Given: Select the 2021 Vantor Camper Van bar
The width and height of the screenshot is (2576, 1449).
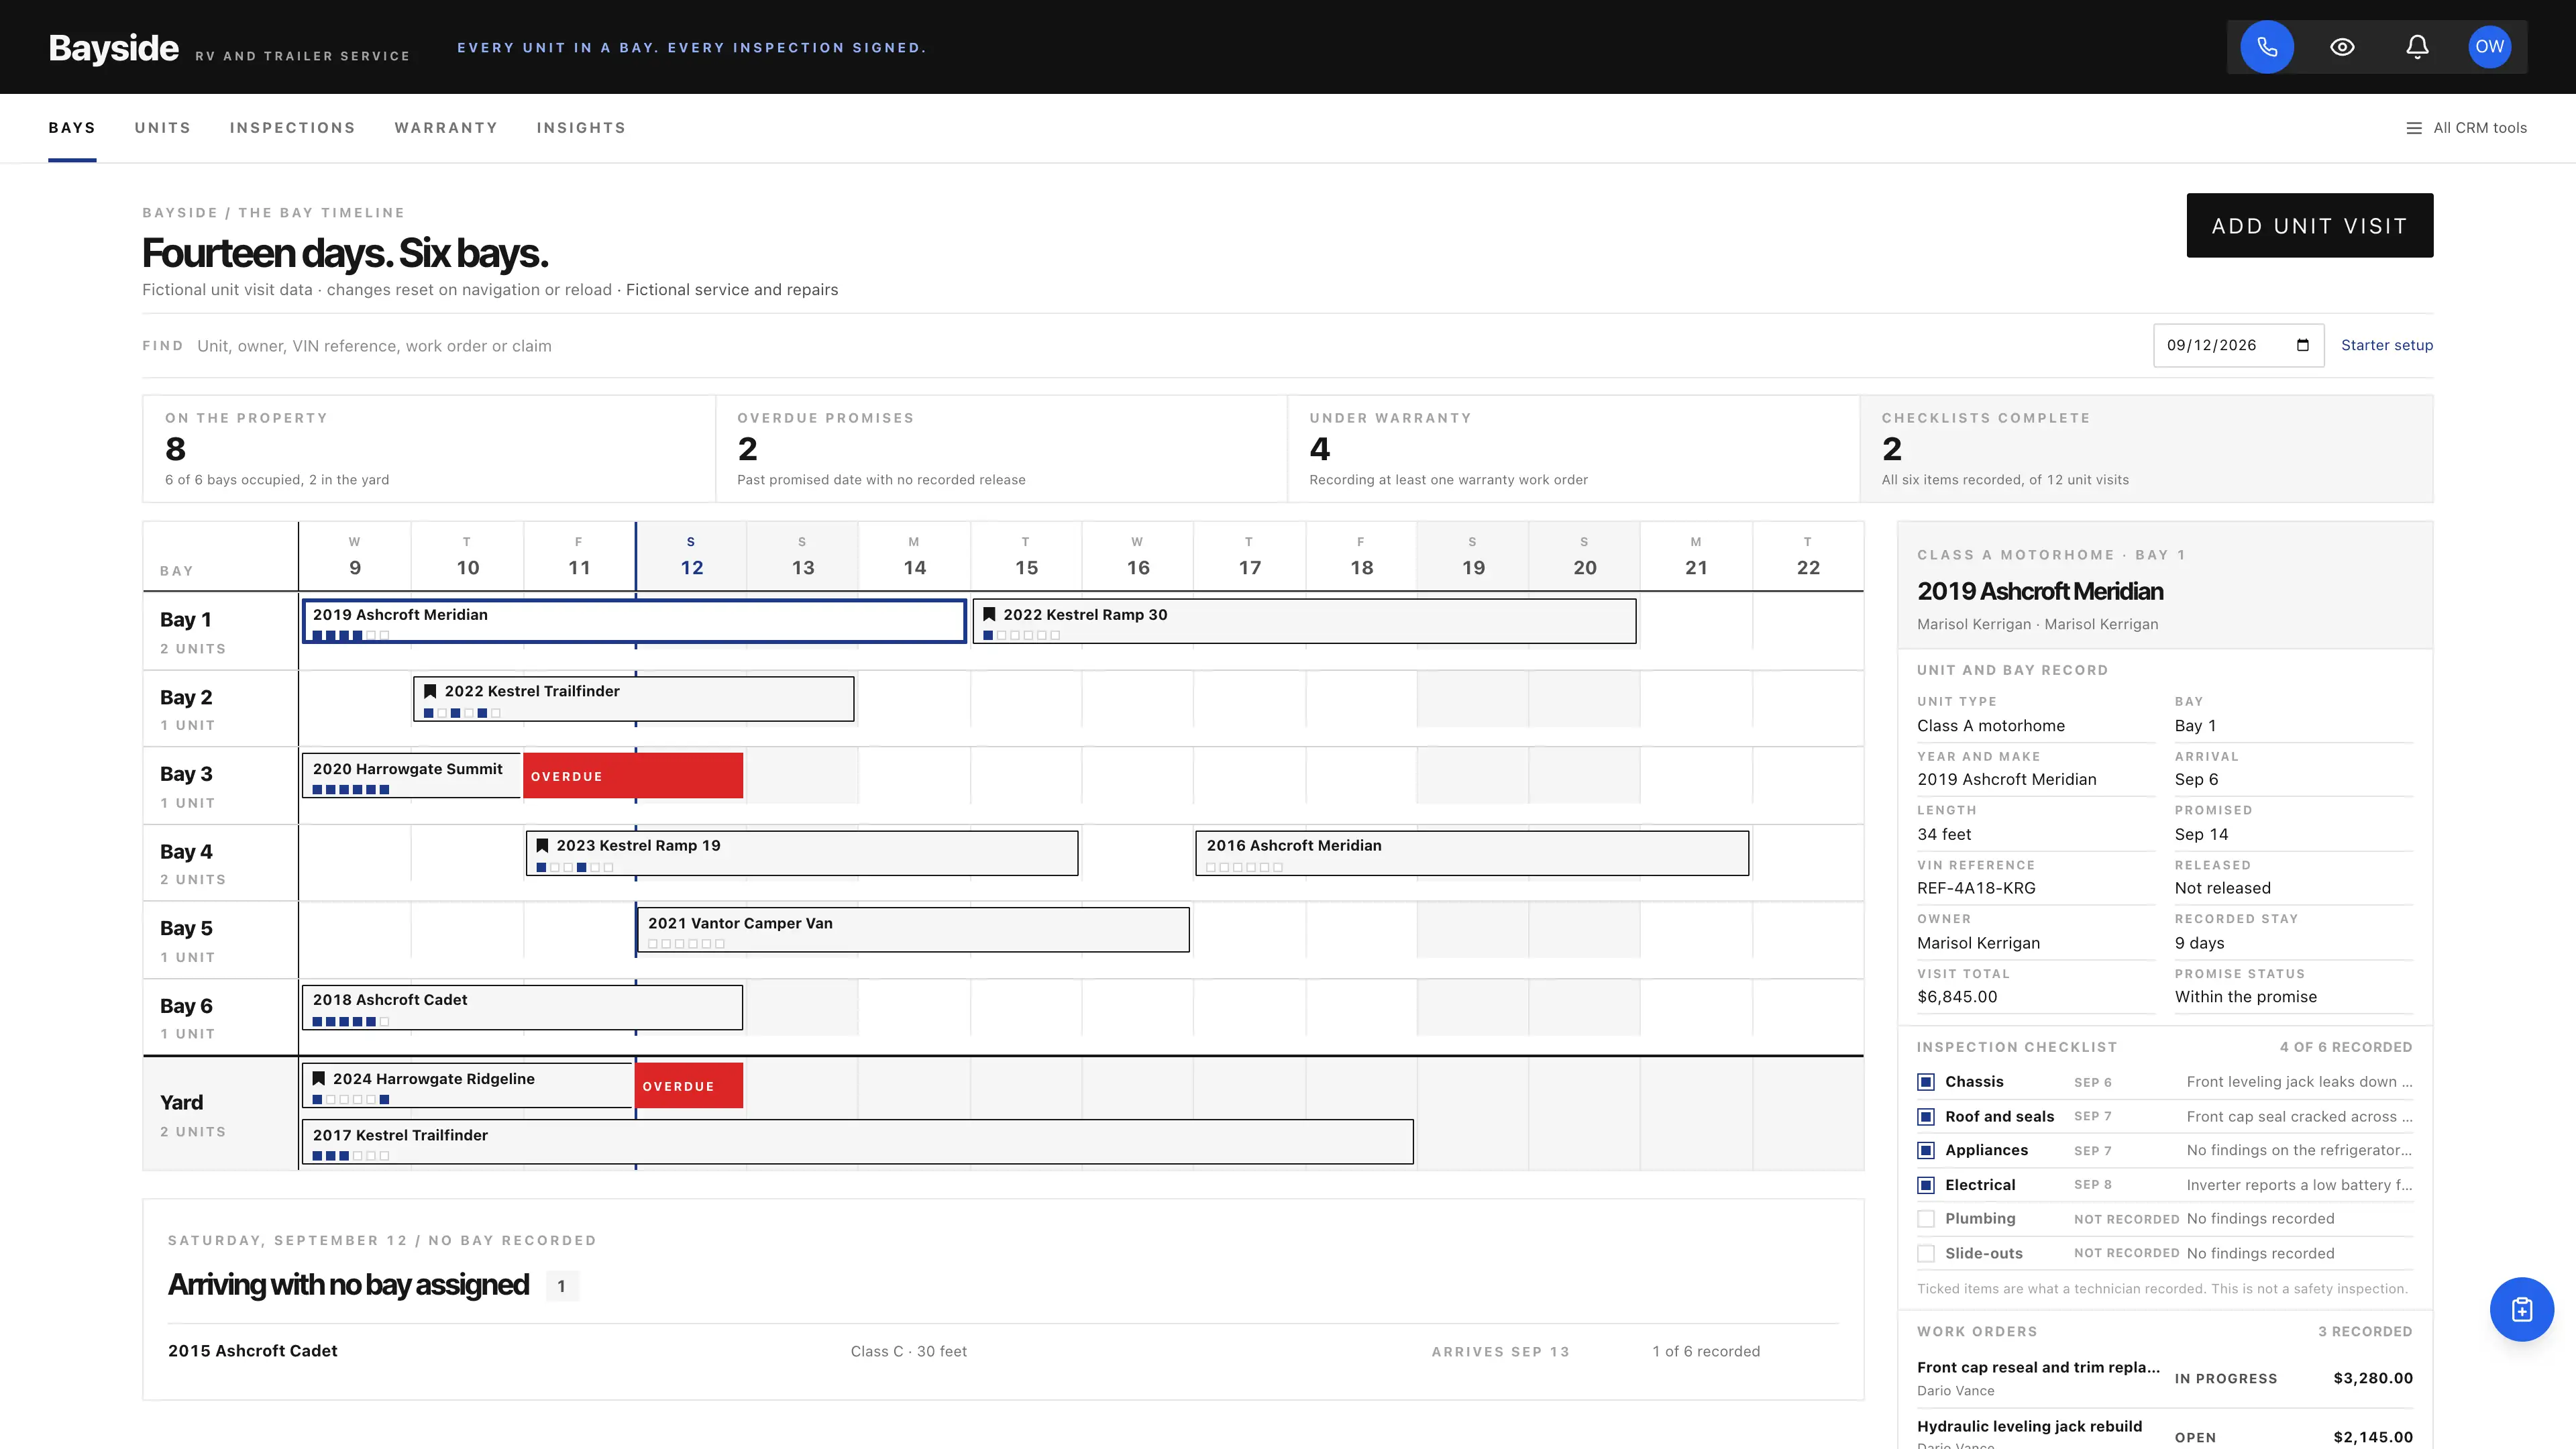Looking at the screenshot, I should (913, 930).
